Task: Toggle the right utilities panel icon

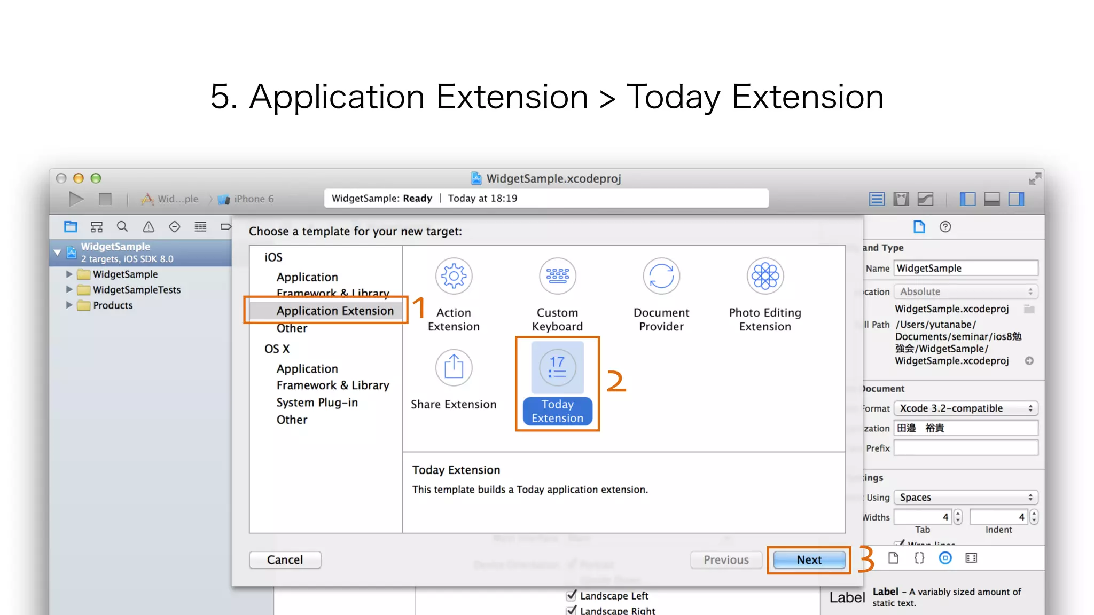Action: [x=1017, y=199]
